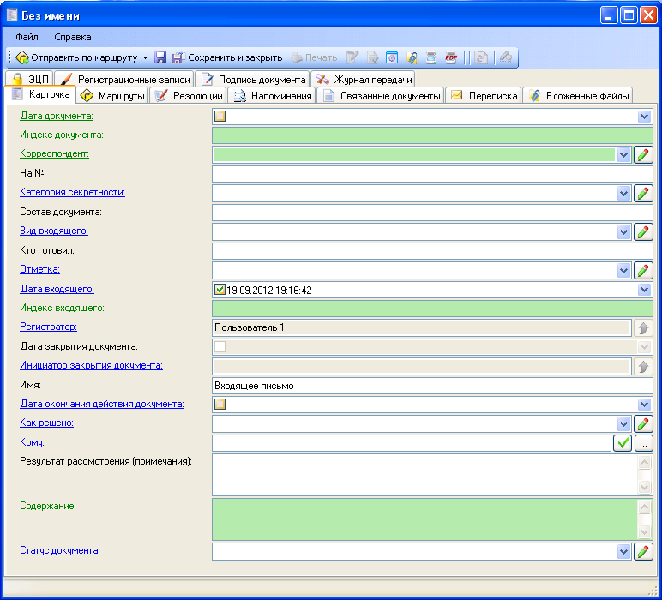Click pencil edit icon beside Корреспондент field

point(643,154)
